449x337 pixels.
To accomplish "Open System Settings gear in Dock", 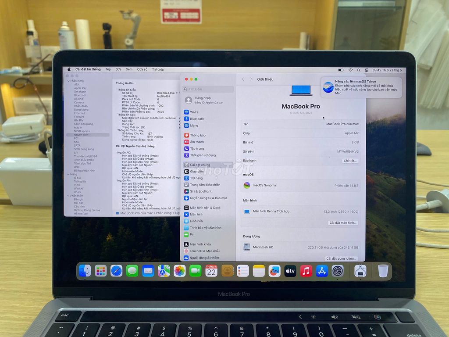I will tap(338, 271).
